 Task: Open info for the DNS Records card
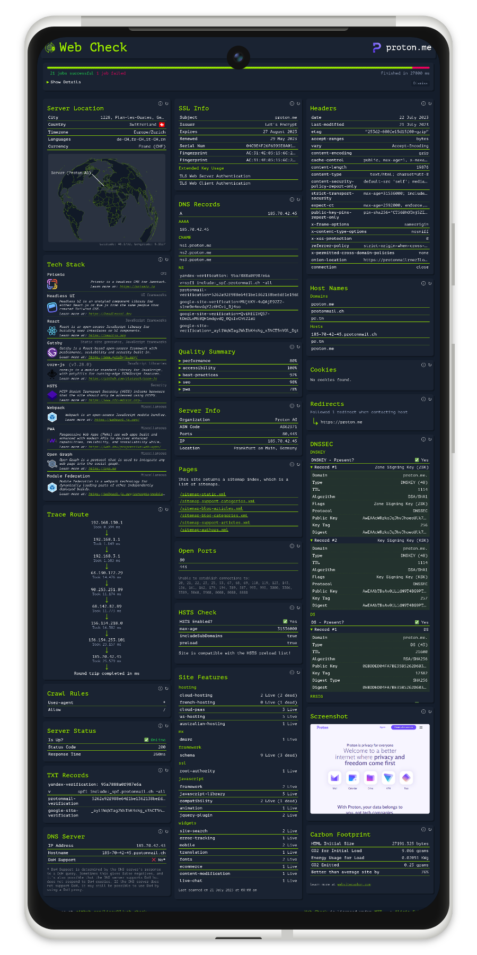pos(291,199)
